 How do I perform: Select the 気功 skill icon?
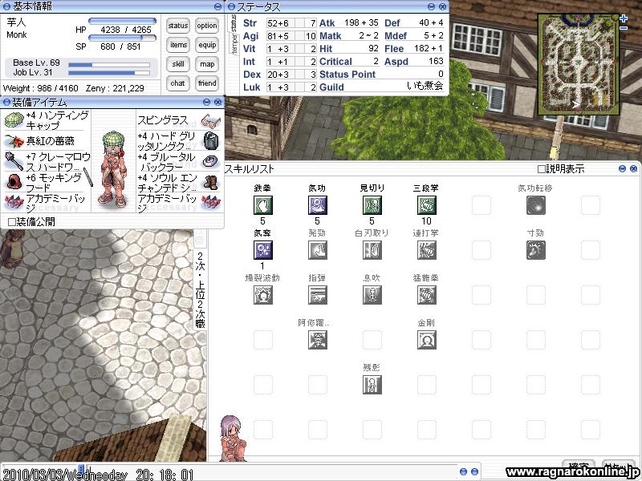(x=317, y=205)
